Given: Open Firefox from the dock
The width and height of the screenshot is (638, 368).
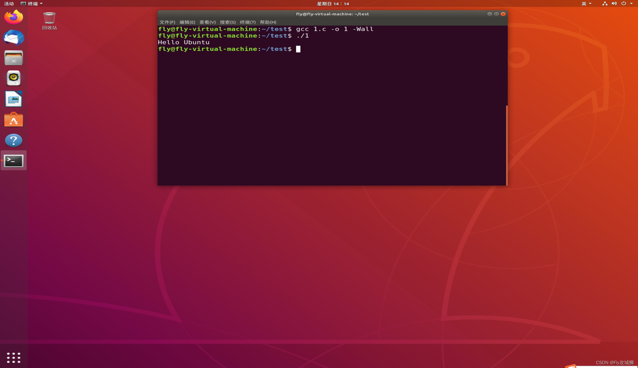Looking at the screenshot, I should (x=14, y=17).
